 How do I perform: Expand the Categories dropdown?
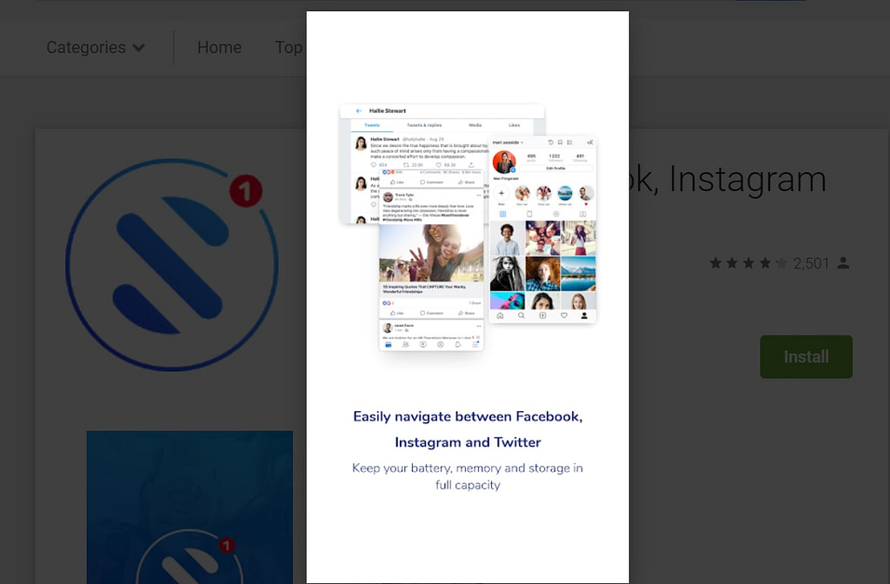(96, 48)
